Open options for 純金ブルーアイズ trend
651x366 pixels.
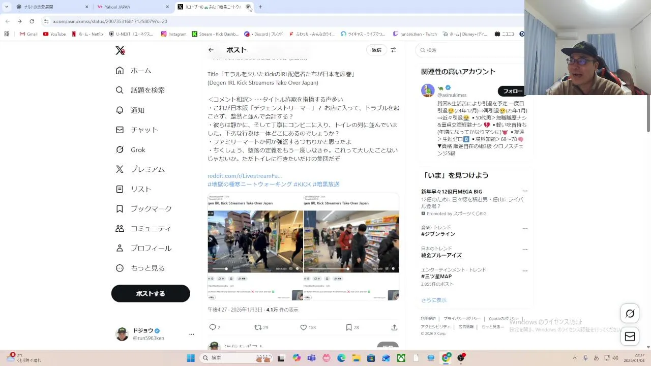(x=525, y=250)
